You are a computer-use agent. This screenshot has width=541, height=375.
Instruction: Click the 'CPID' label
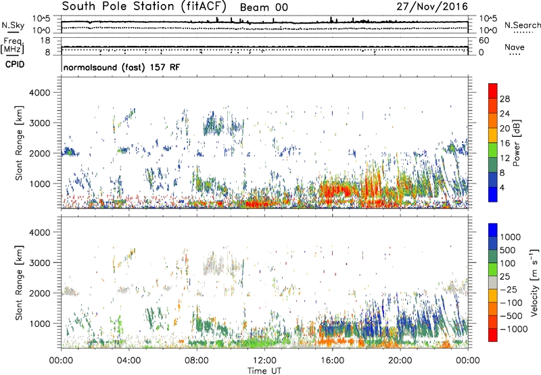[x=15, y=64]
